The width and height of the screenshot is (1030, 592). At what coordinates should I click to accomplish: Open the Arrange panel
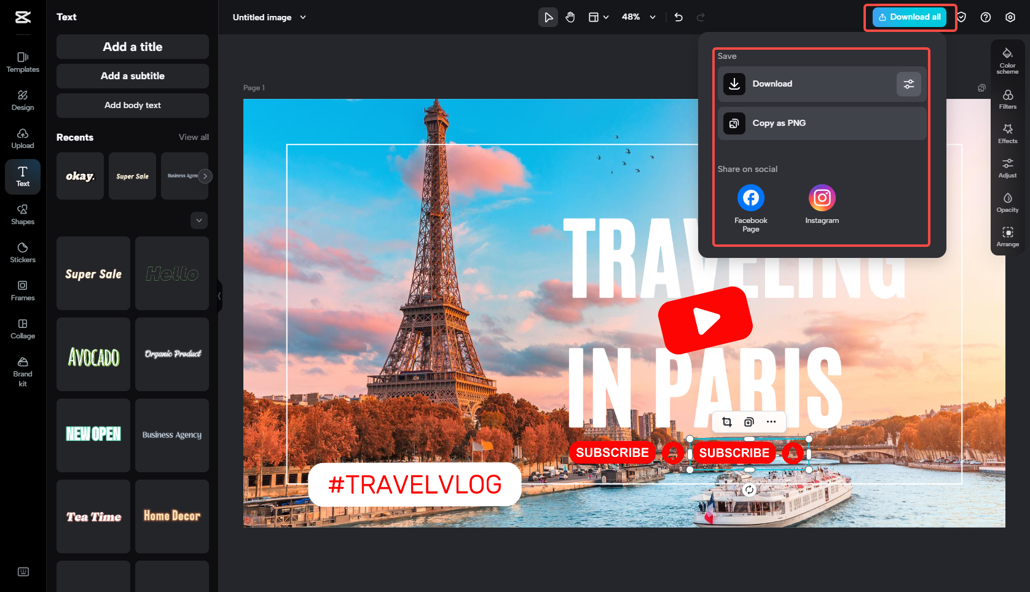point(1008,236)
